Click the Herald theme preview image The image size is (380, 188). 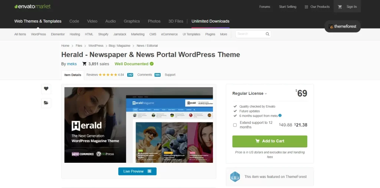(x=139, y=125)
